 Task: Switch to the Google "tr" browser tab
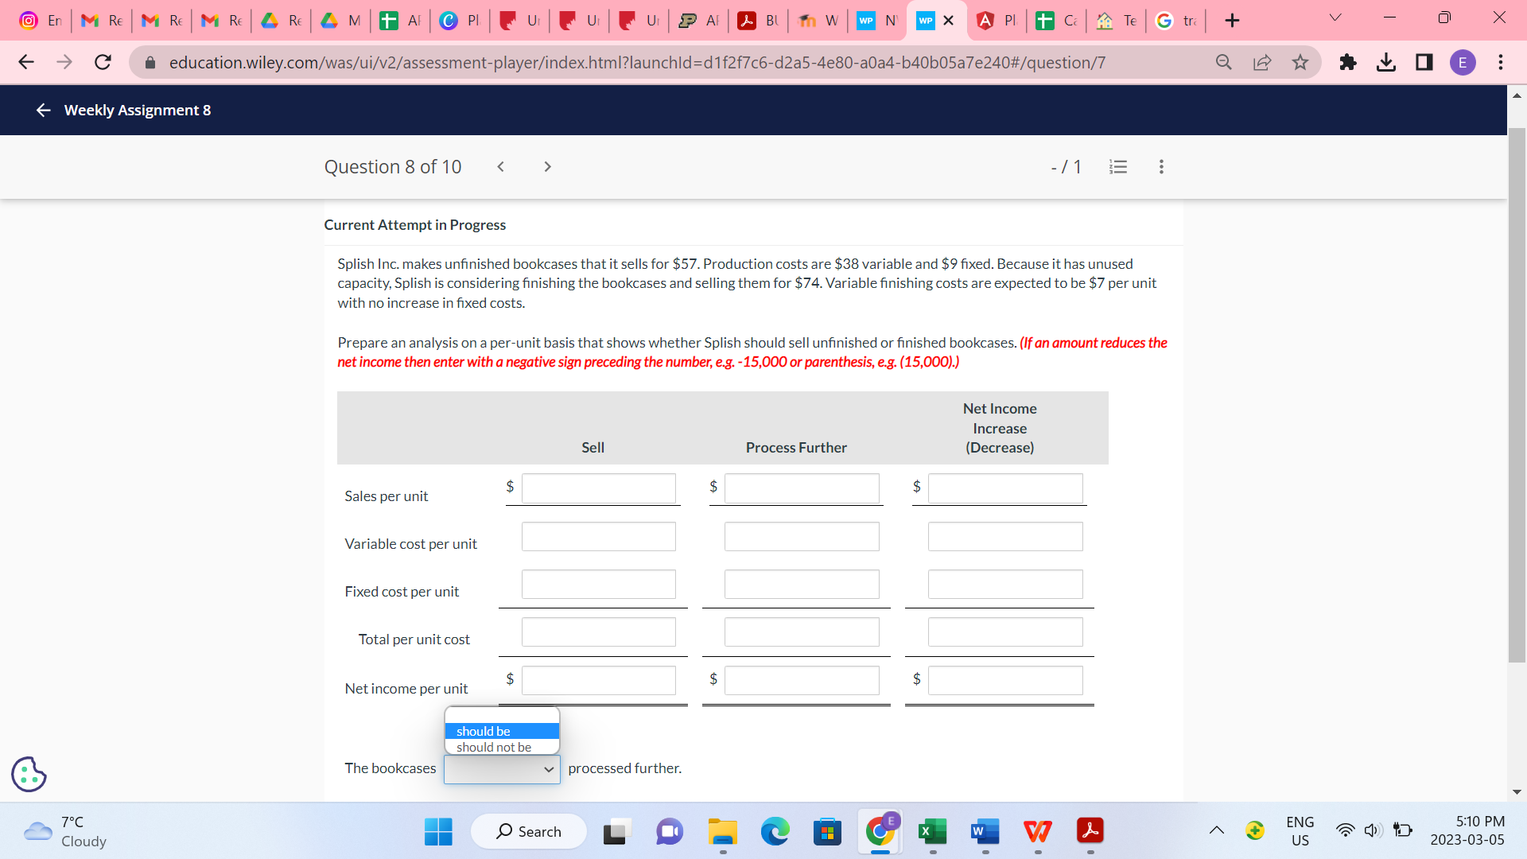1175,21
